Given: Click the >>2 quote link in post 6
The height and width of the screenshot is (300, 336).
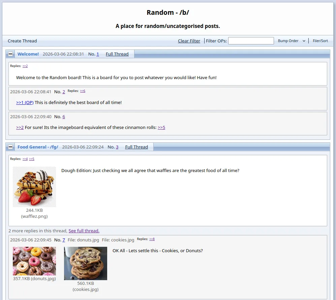Looking at the screenshot, I should point(20,127).
